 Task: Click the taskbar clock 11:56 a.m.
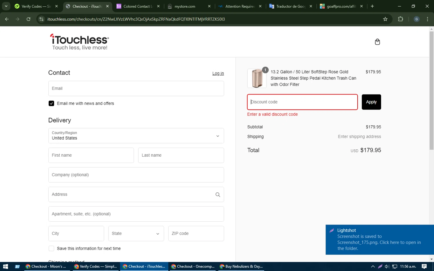(408, 266)
